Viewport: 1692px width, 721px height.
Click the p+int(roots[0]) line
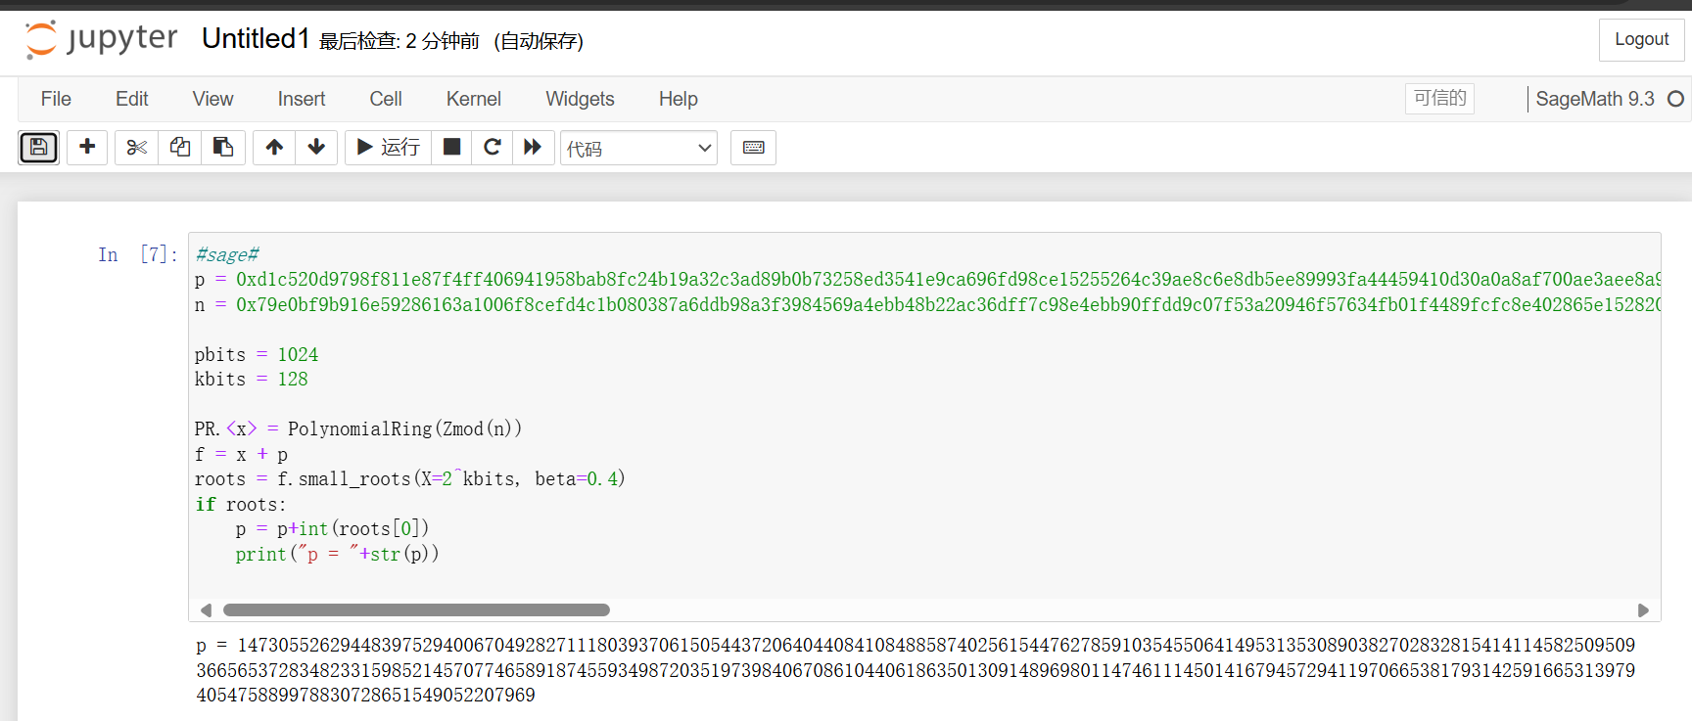pos(332,528)
